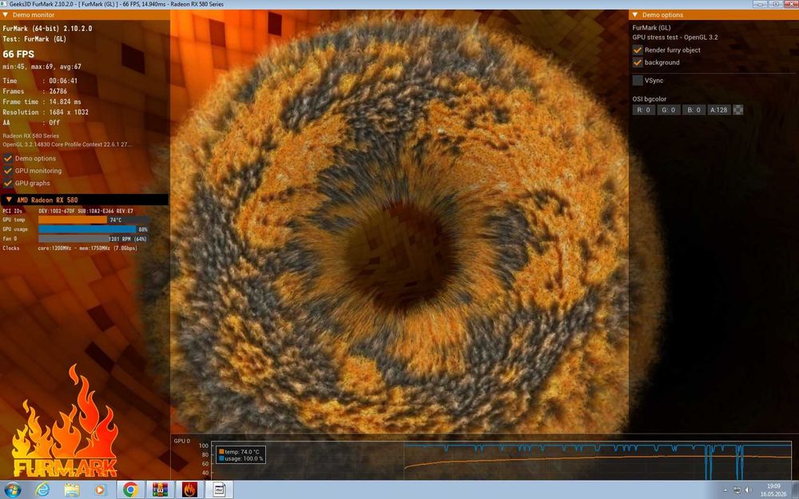799x499 pixels.
Task: Toggle the GPU monitoring checkbox
Action: 8,171
